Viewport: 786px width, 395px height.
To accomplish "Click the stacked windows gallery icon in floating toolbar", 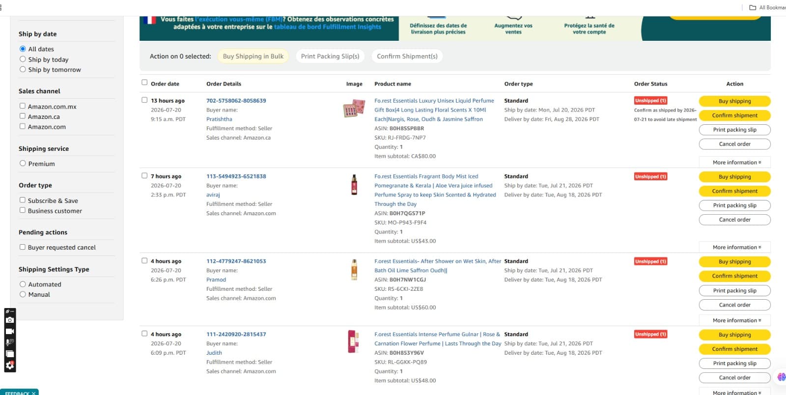I will click(x=10, y=354).
